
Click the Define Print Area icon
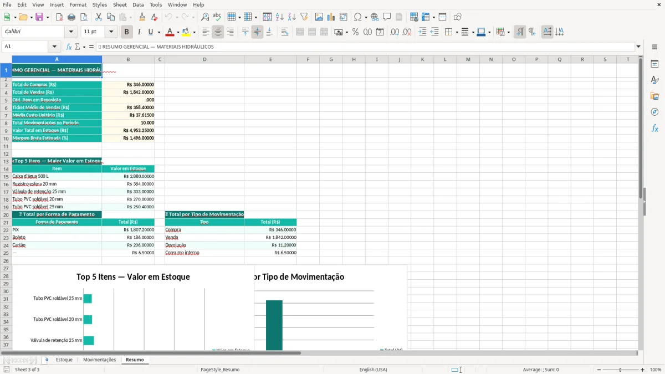(x=414, y=17)
